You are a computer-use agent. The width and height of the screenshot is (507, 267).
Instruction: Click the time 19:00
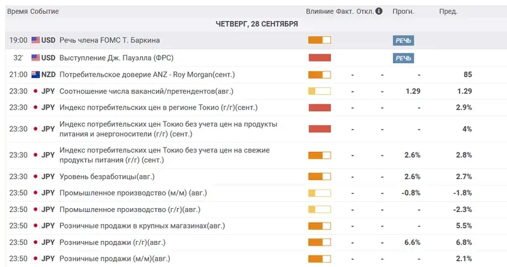pyautogui.click(x=18, y=40)
